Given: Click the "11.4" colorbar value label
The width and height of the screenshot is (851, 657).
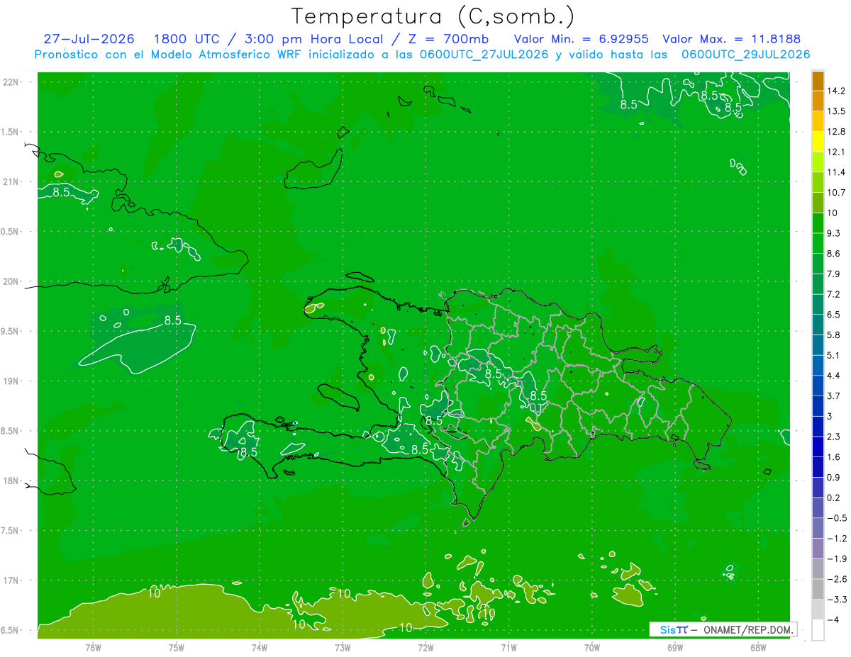Looking at the screenshot, I should click(x=836, y=172).
